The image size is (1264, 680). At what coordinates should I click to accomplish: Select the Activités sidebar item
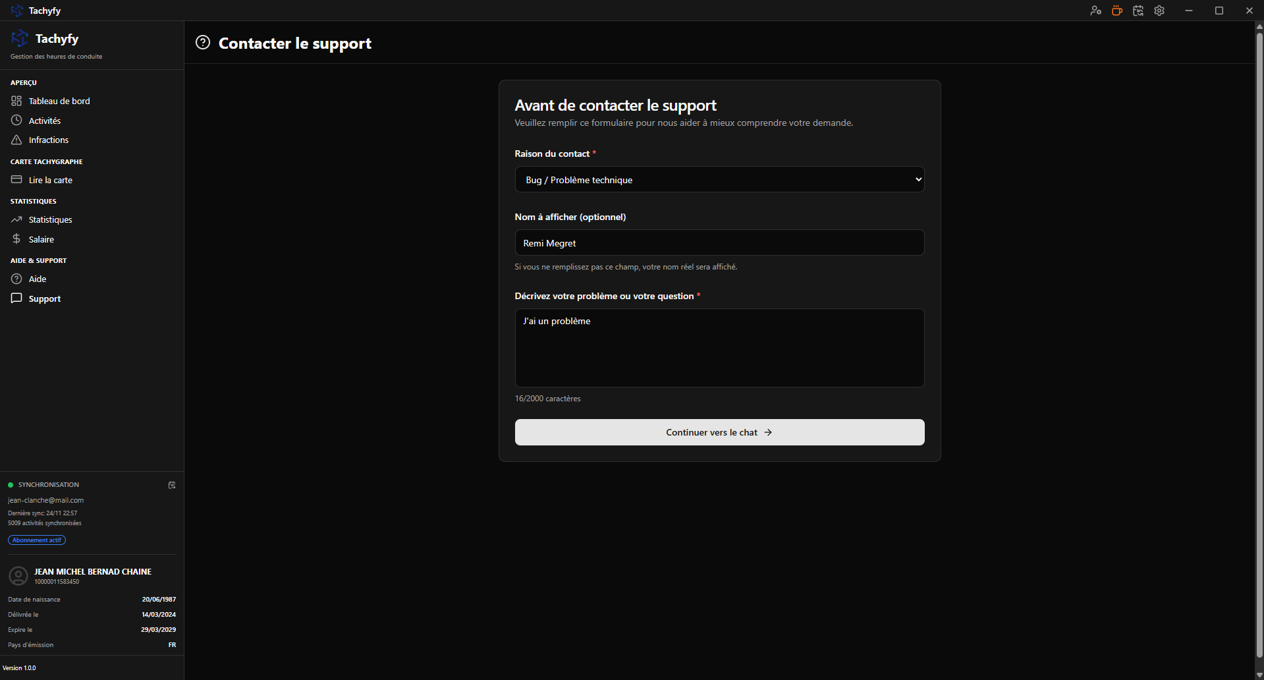click(43, 121)
